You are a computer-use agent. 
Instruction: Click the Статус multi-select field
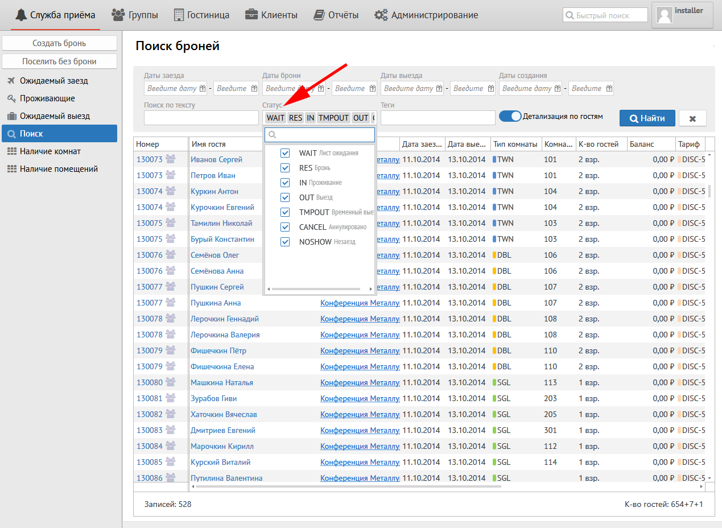click(x=319, y=118)
